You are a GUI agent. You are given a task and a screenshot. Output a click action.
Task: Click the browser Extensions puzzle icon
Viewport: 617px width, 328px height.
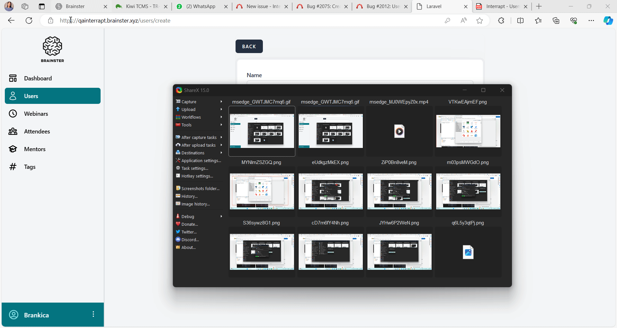[x=501, y=21]
